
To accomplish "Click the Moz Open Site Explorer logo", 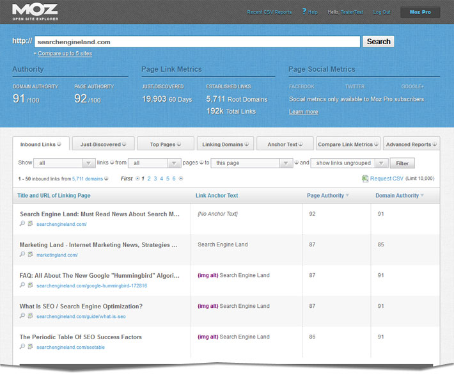I will 35,12.
